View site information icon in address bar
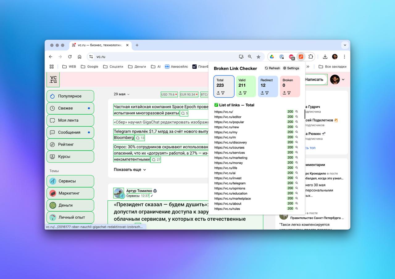 click(91, 57)
